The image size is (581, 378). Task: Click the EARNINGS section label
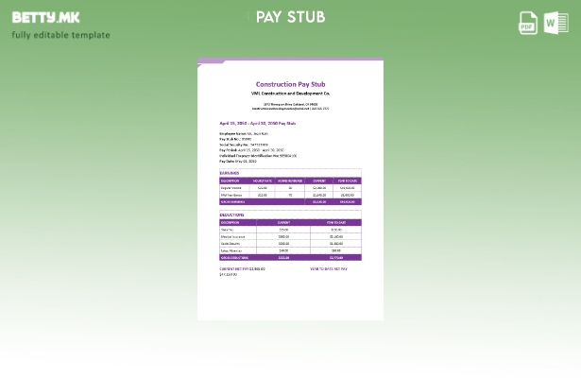(x=230, y=173)
